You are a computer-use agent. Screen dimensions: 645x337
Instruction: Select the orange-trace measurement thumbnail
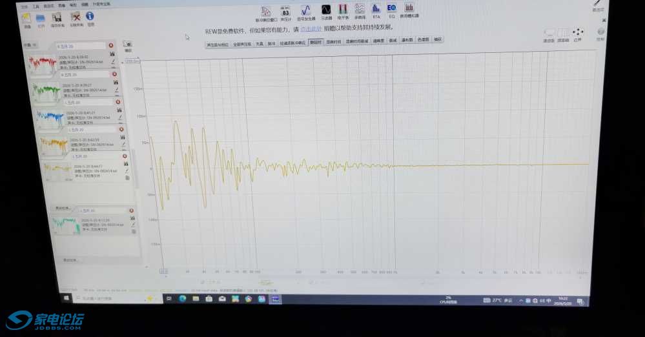(54, 146)
